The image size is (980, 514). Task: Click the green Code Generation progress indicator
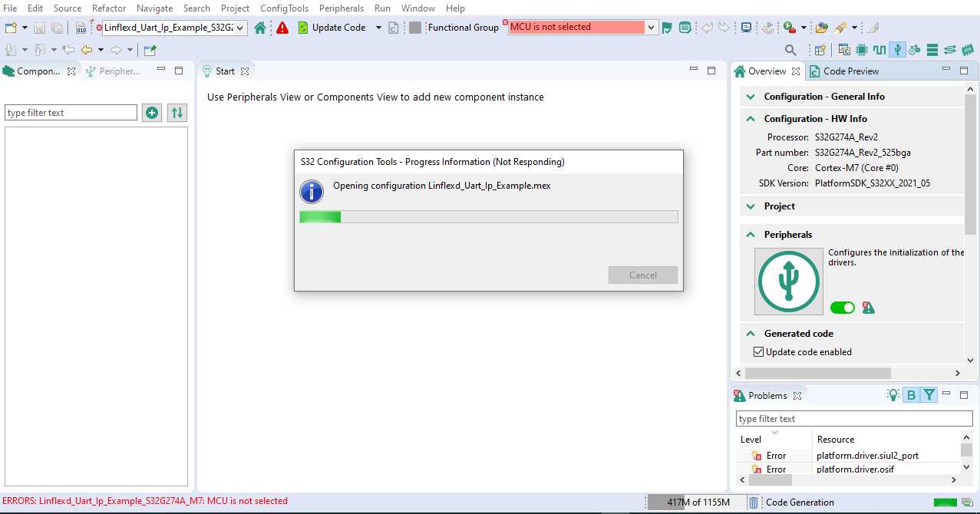pos(945,502)
